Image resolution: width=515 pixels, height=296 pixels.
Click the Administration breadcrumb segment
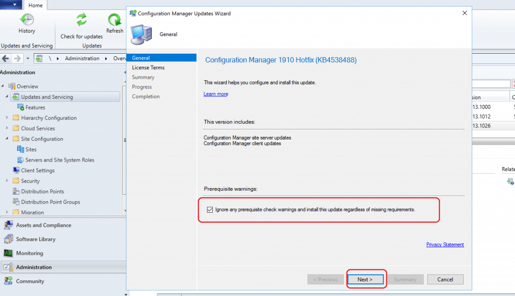[82, 58]
